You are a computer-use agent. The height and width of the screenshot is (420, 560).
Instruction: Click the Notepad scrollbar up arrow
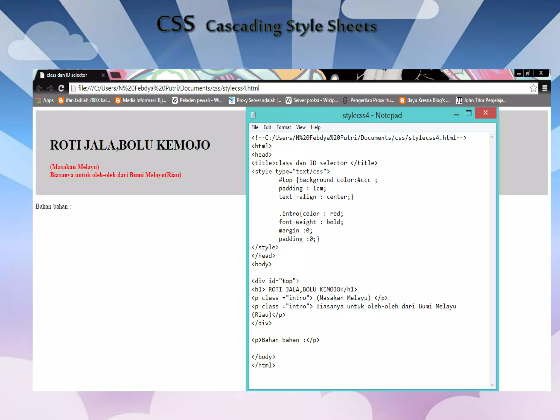coord(492,137)
